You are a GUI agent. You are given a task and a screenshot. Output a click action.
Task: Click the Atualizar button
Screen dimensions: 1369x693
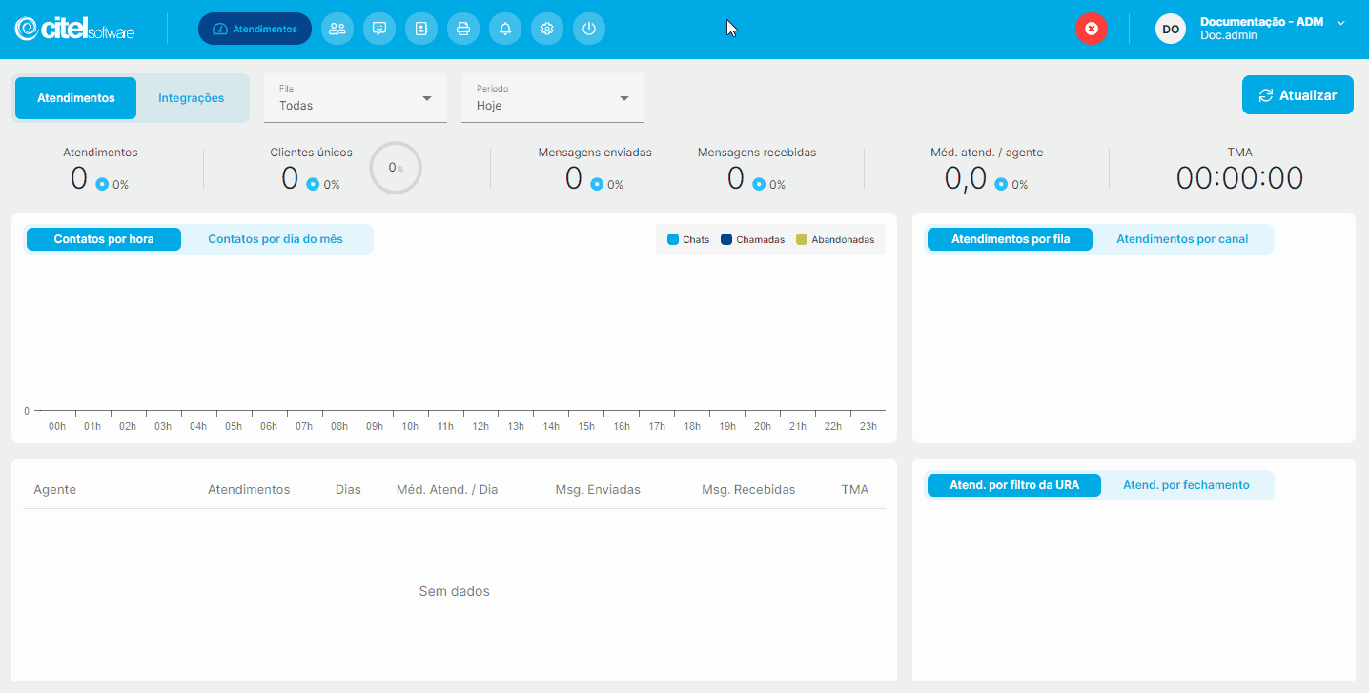(1297, 95)
